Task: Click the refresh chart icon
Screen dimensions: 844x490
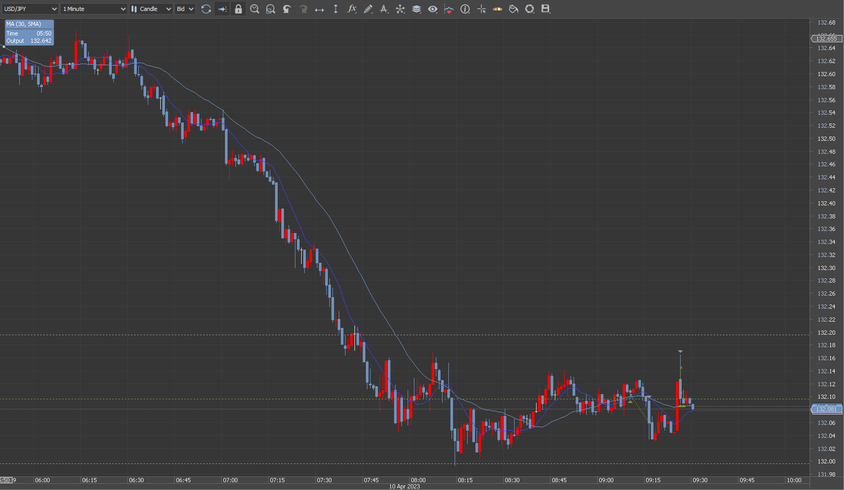Action: [206, 9]
